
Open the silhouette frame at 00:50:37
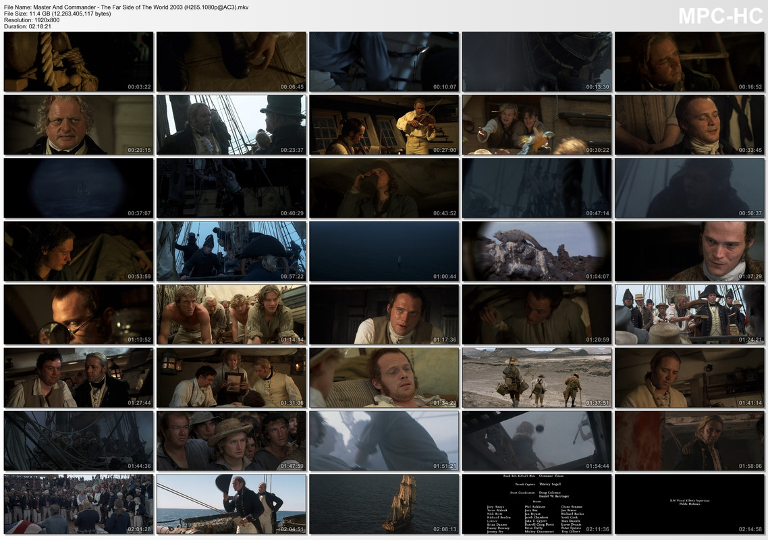(x=690, y=188)
